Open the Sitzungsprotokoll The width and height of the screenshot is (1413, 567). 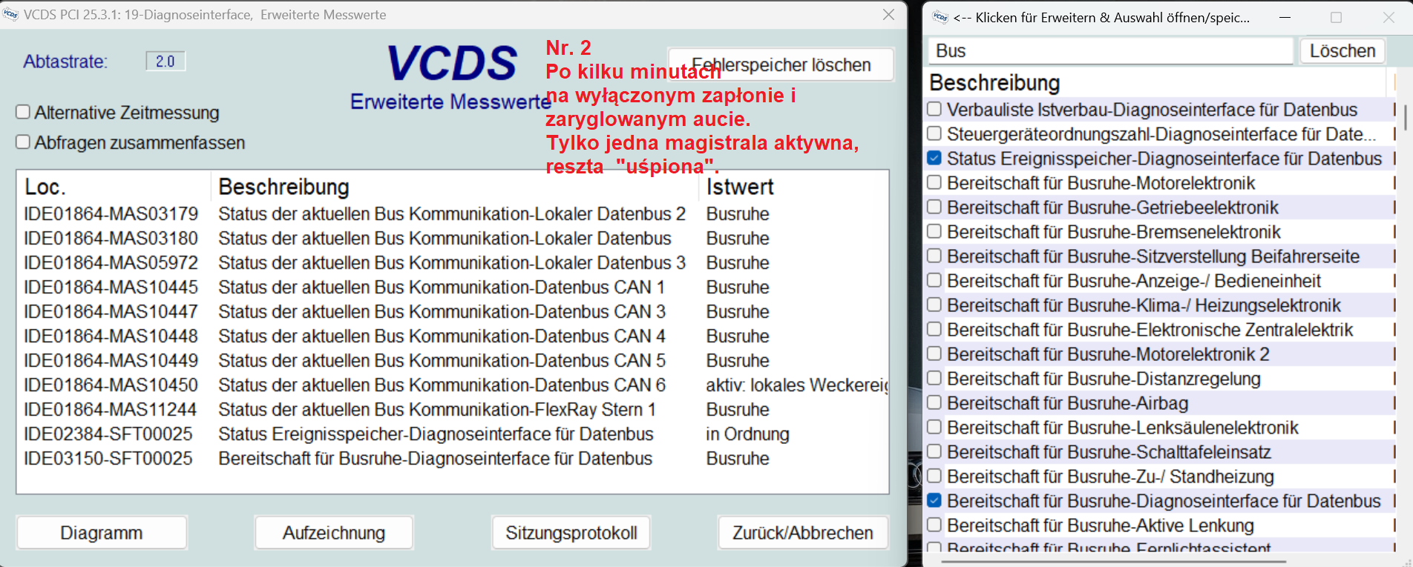pos(571,533)
